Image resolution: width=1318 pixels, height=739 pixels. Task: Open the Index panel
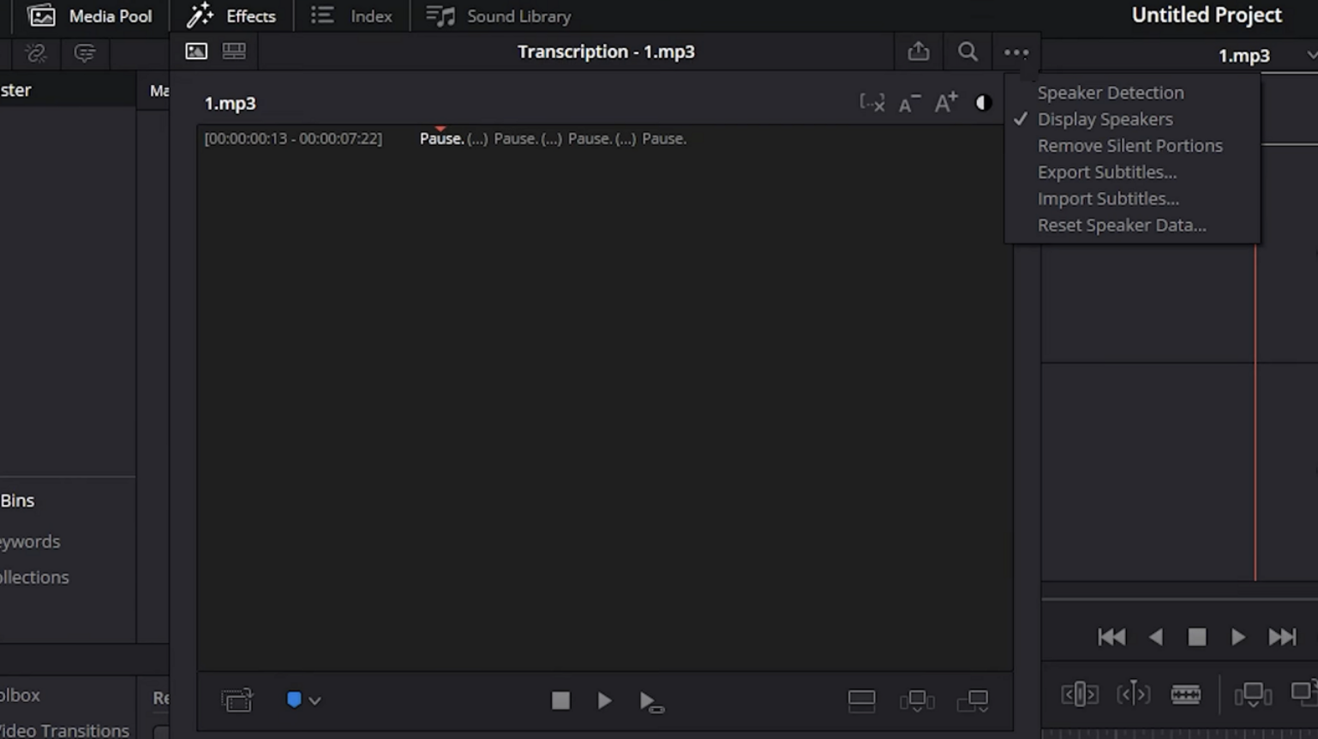click(x=351, y=15)
